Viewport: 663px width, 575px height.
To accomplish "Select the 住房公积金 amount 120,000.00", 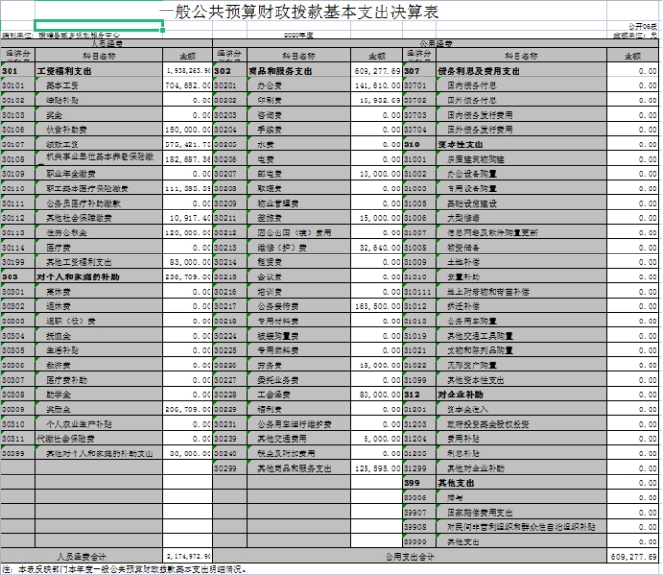I will (x=188, y=232).
